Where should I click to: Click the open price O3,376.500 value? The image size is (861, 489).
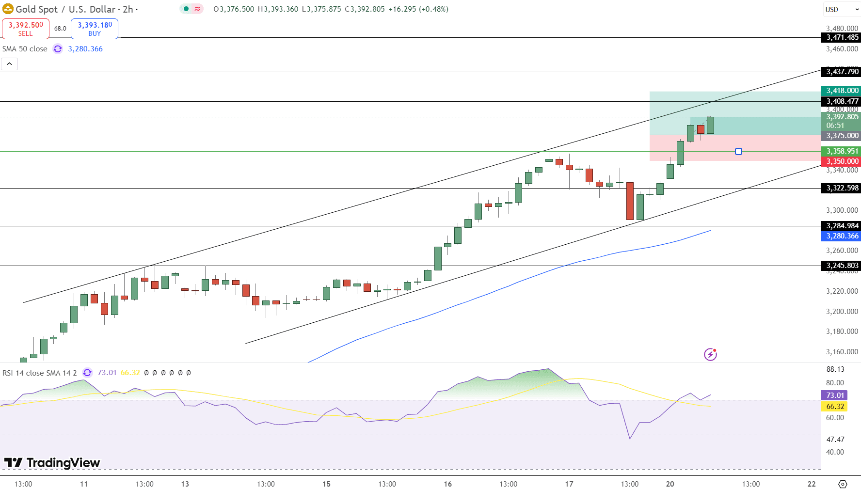coord(234,9)
